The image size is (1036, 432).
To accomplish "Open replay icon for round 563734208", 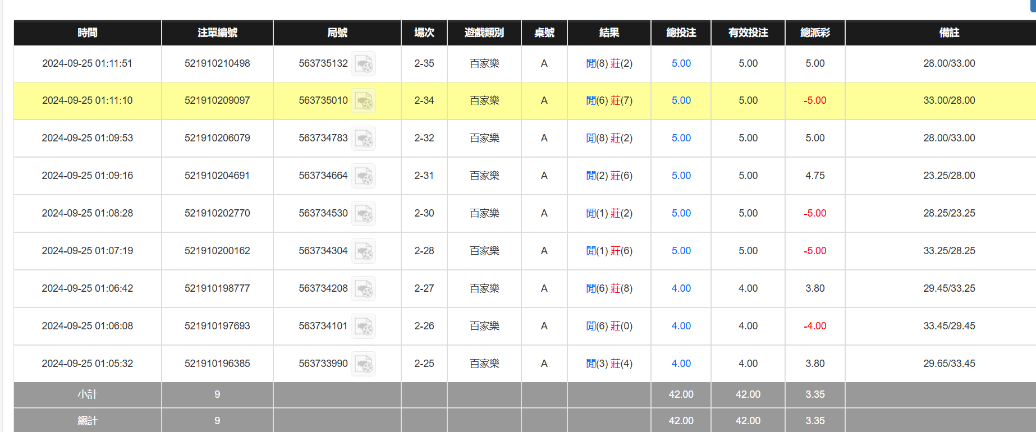I will click(363, 289).
